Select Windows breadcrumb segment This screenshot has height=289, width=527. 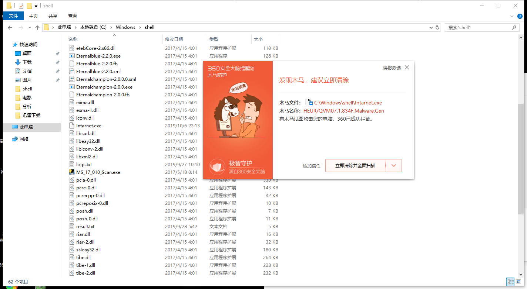tap(125, 27)
